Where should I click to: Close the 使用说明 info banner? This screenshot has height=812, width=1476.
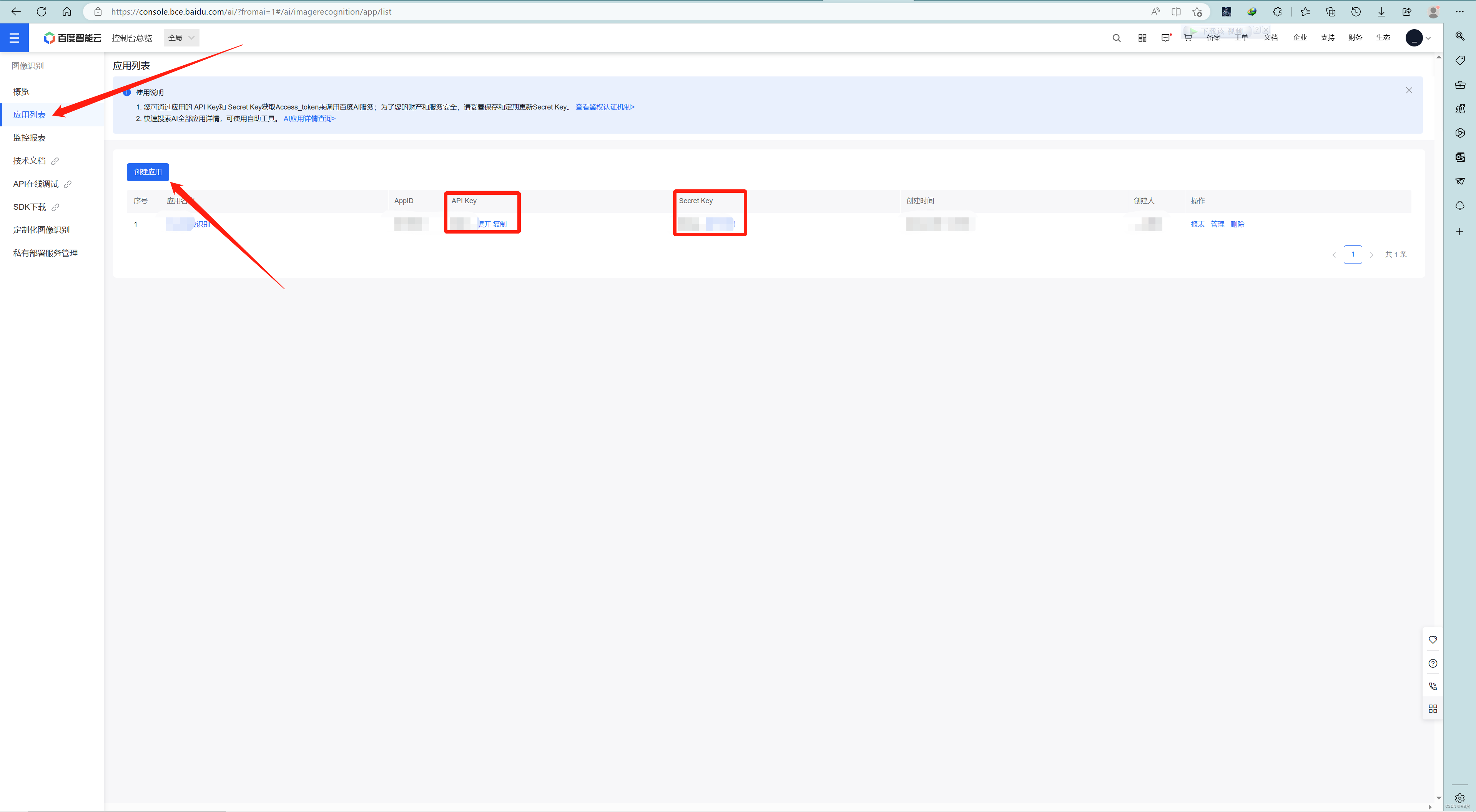pos(1408,91)
